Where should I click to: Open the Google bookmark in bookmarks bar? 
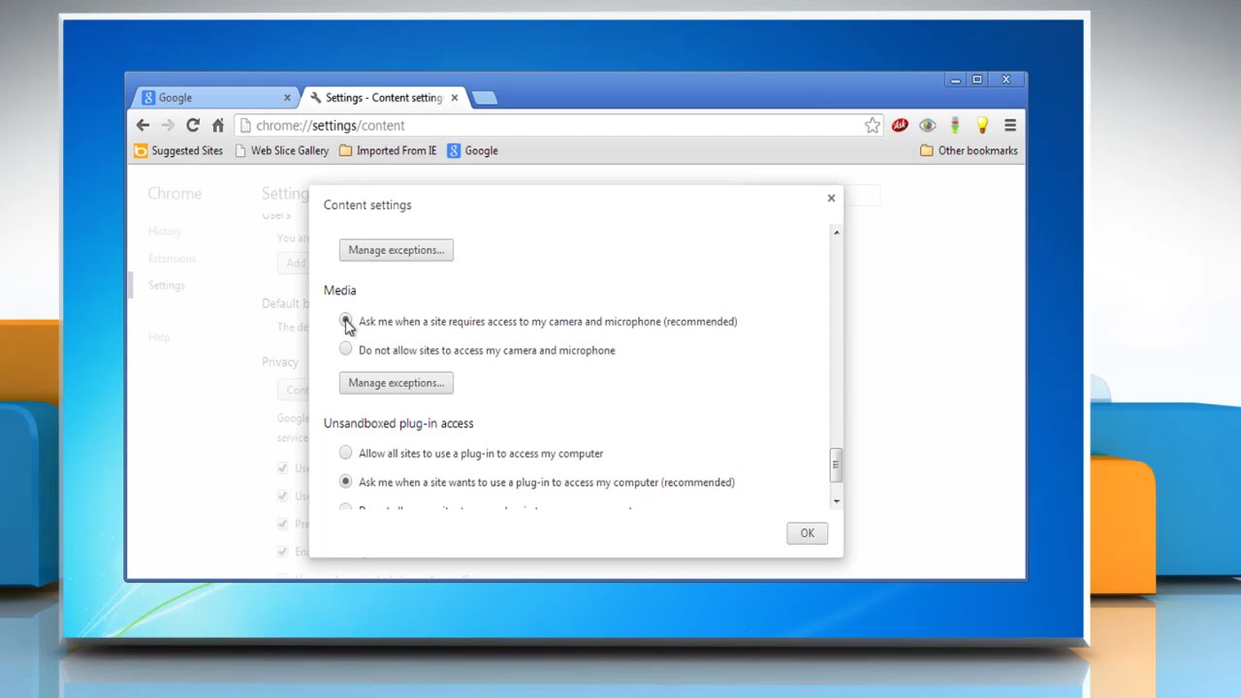[x=473, y=150]
